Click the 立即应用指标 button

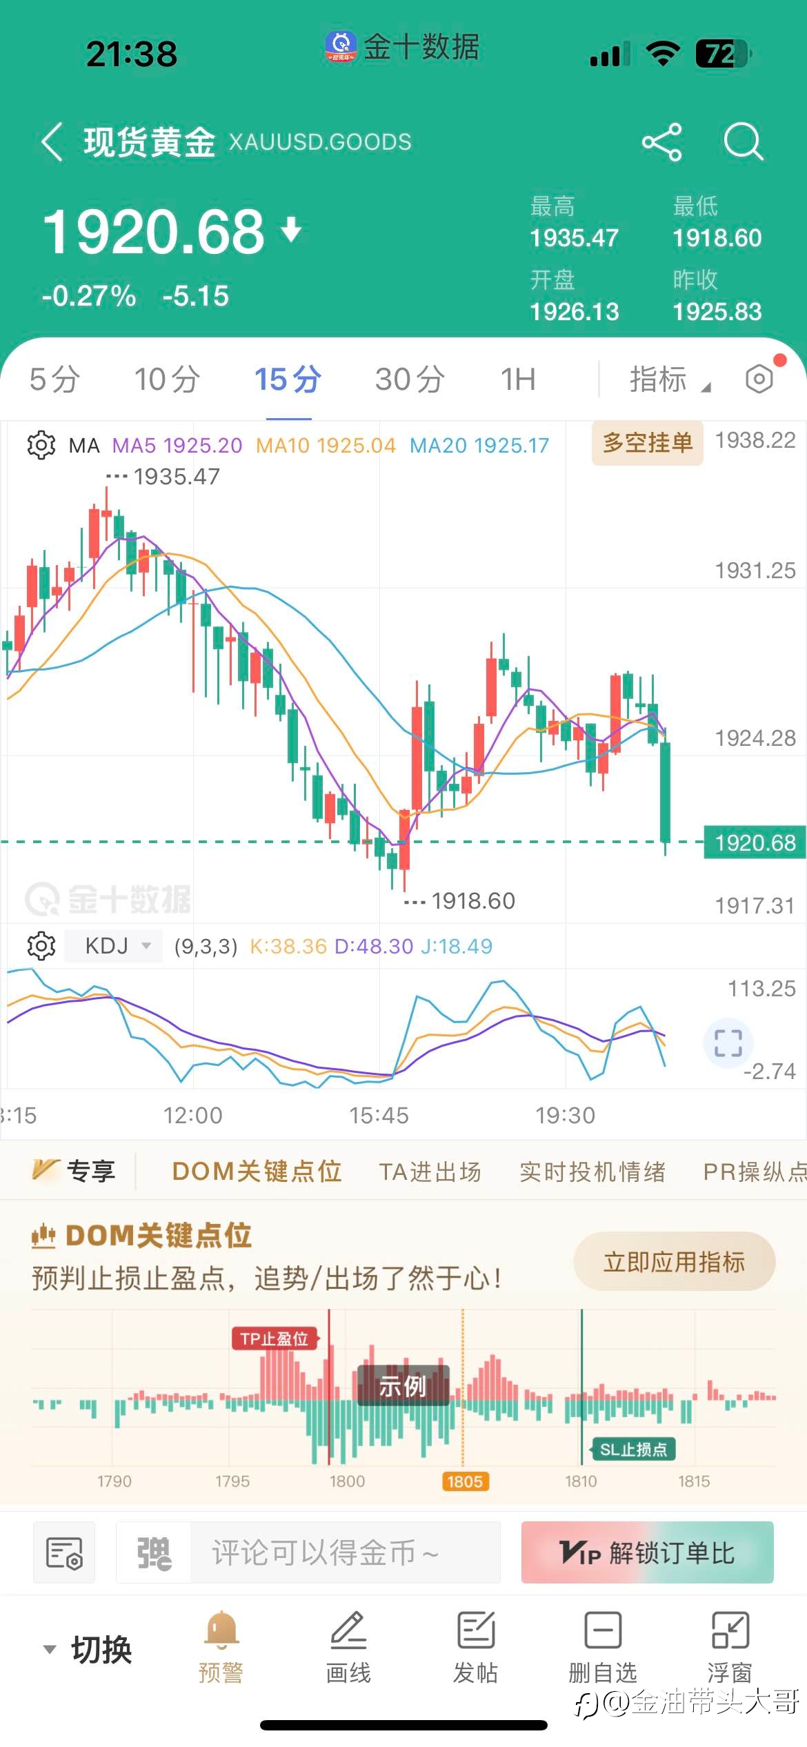click(675, 1261)
